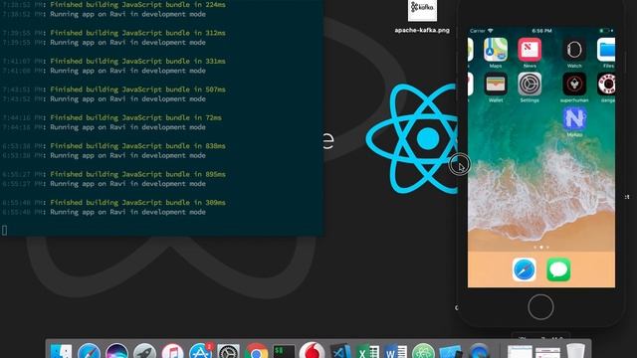Click the battery indicator in the iPhone status bar
The height and width of the screenshot is (358, 637).
click(606, 31)
